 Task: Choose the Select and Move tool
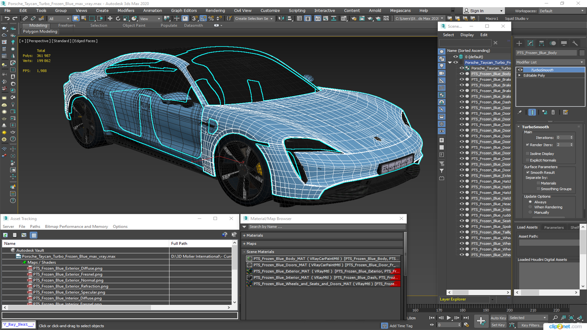[x=110, y=19]
